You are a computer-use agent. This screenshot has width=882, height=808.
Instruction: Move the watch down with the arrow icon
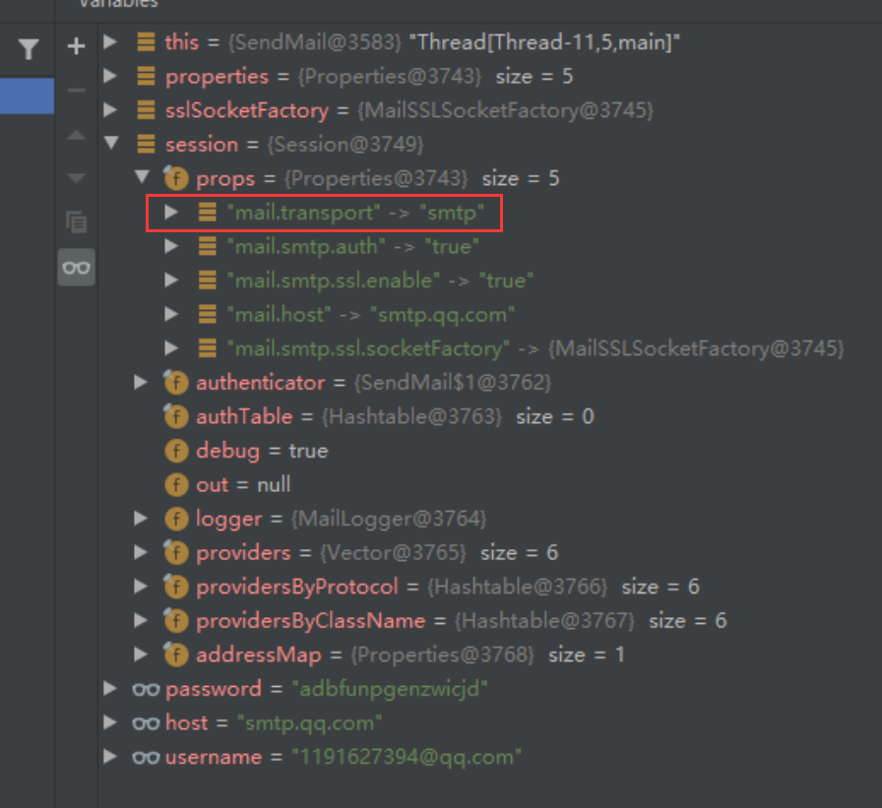tap(76, 177)
